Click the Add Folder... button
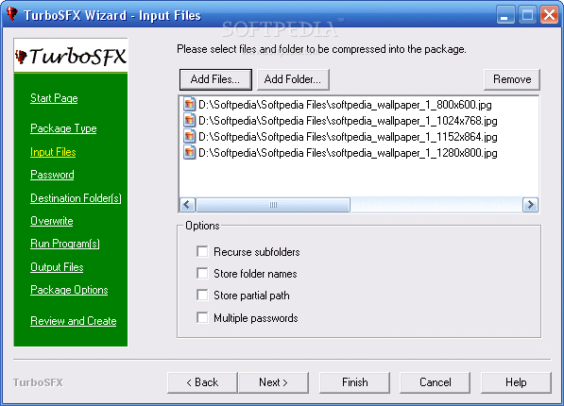Viewport: 564px width, 406px height. click(x=293, y=79)
